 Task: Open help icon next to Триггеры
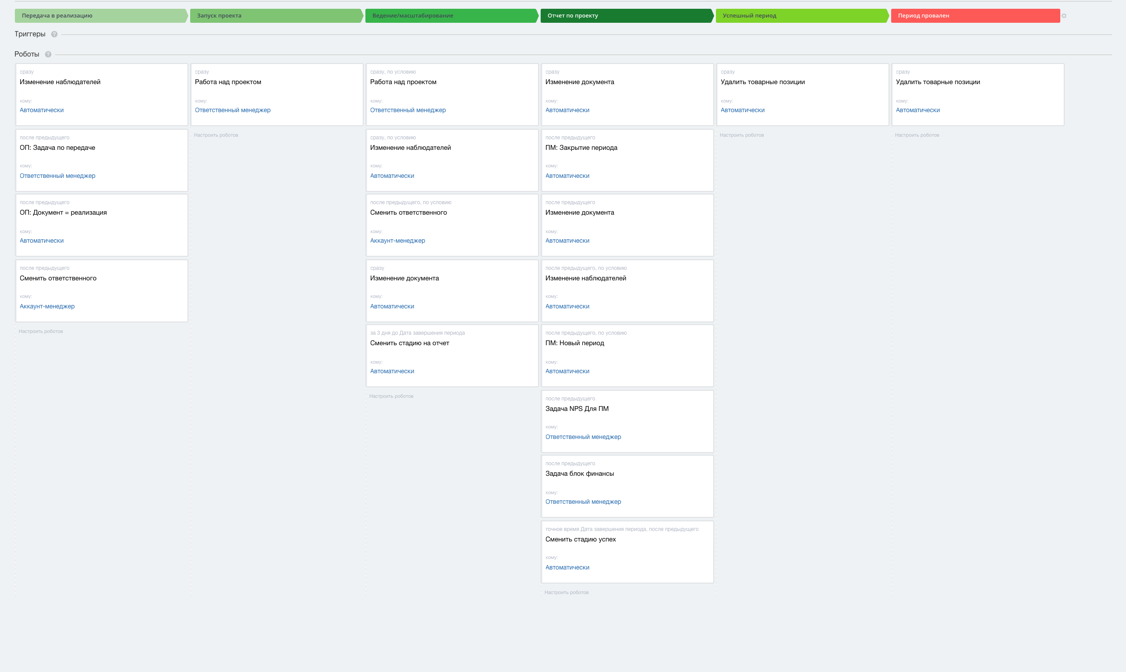click(x=54, y=35)
